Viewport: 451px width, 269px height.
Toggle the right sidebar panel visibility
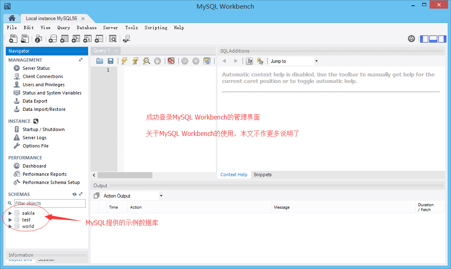coord(442,39)
